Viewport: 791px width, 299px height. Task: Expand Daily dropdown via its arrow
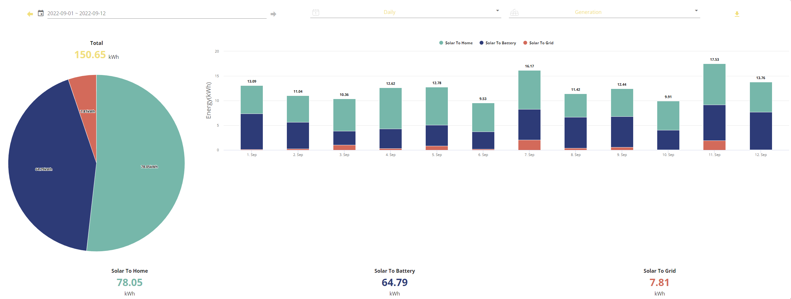pyautogui.click(x=497, y=10)
